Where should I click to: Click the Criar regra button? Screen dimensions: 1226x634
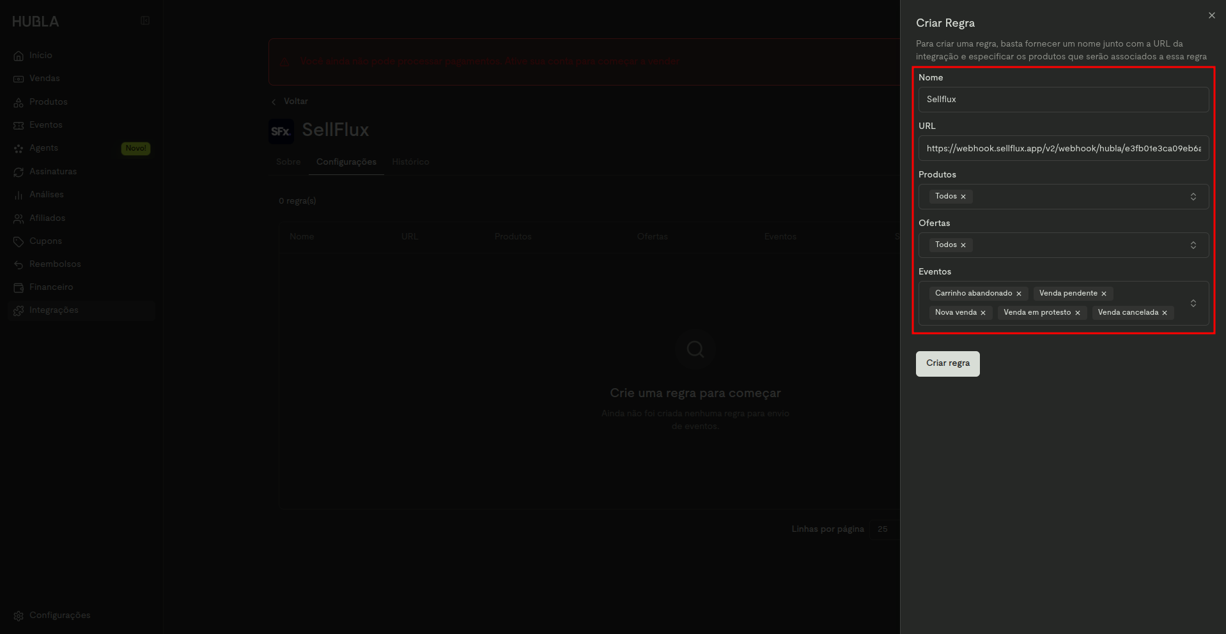947,364
